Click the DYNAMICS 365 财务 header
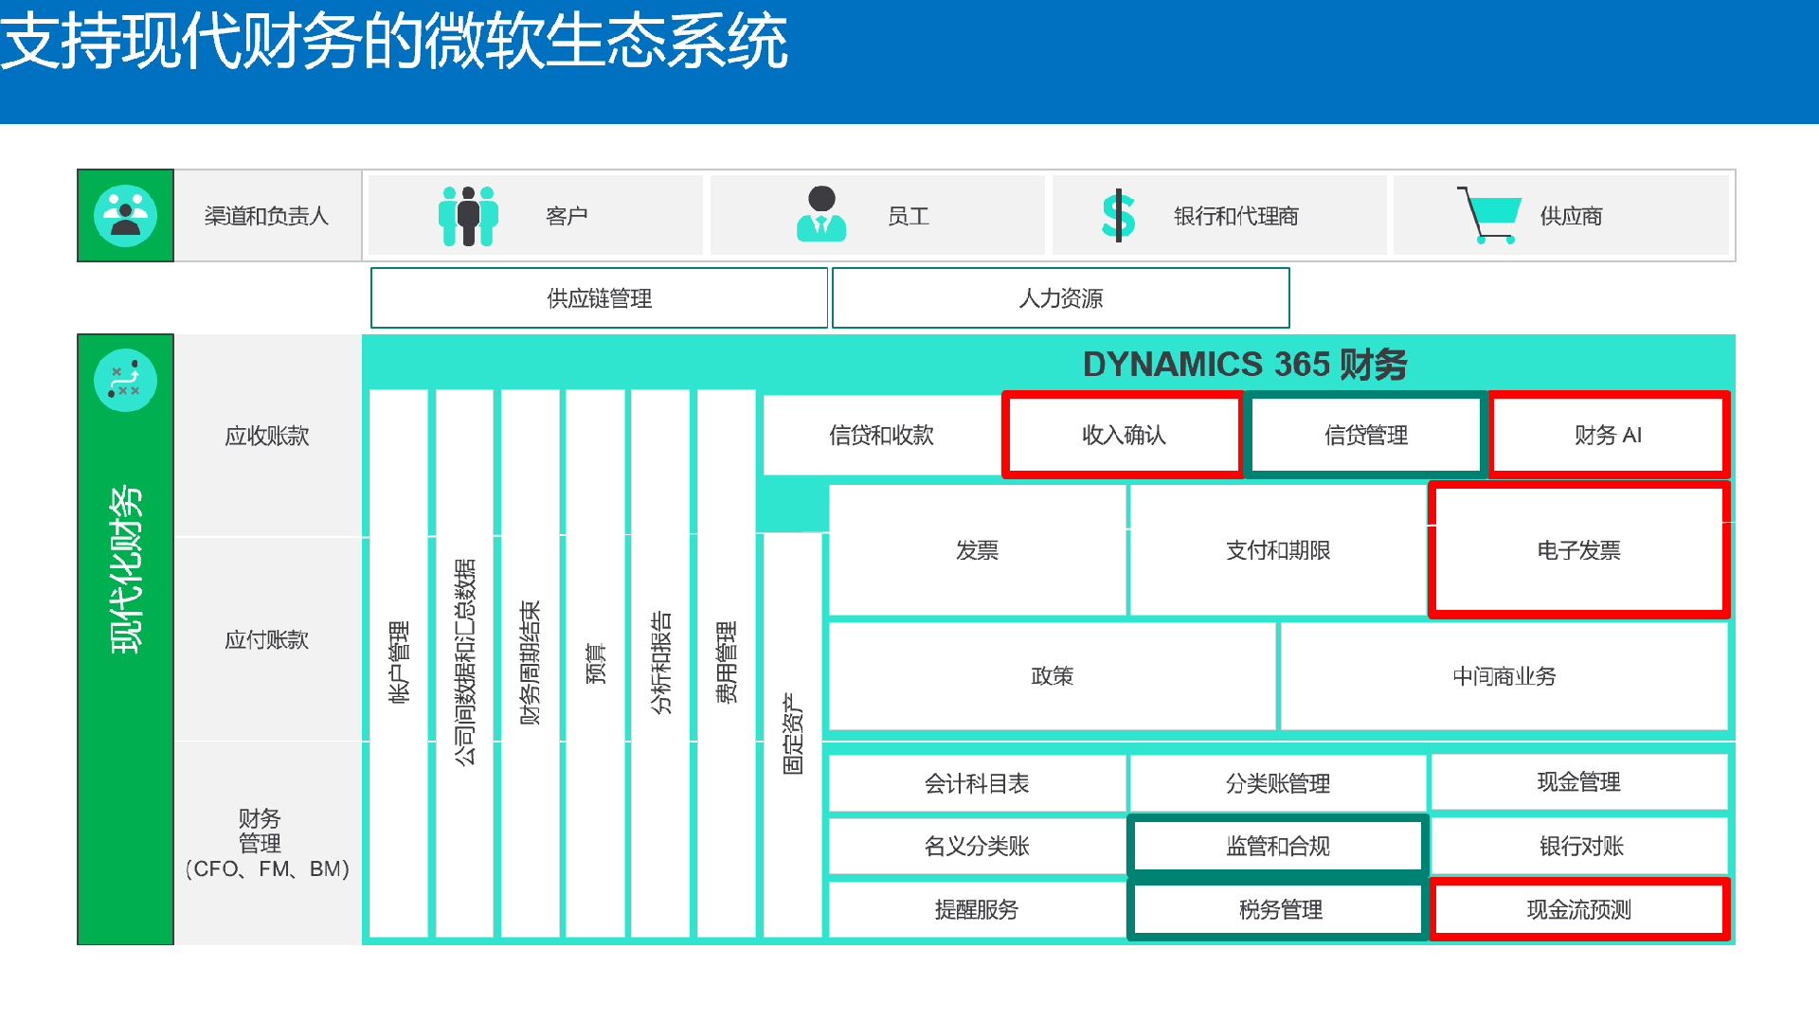Viewport: 1819px width, 1020px height. coord(1244,364)
